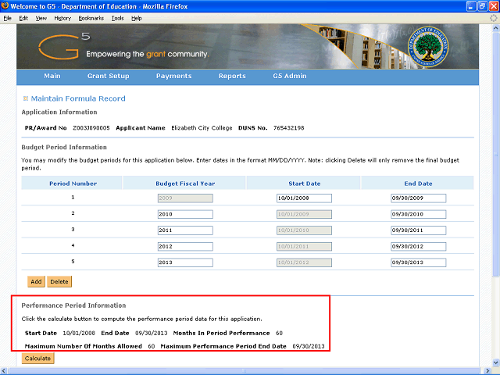Open the Main navigation menu

pos(52,76)
